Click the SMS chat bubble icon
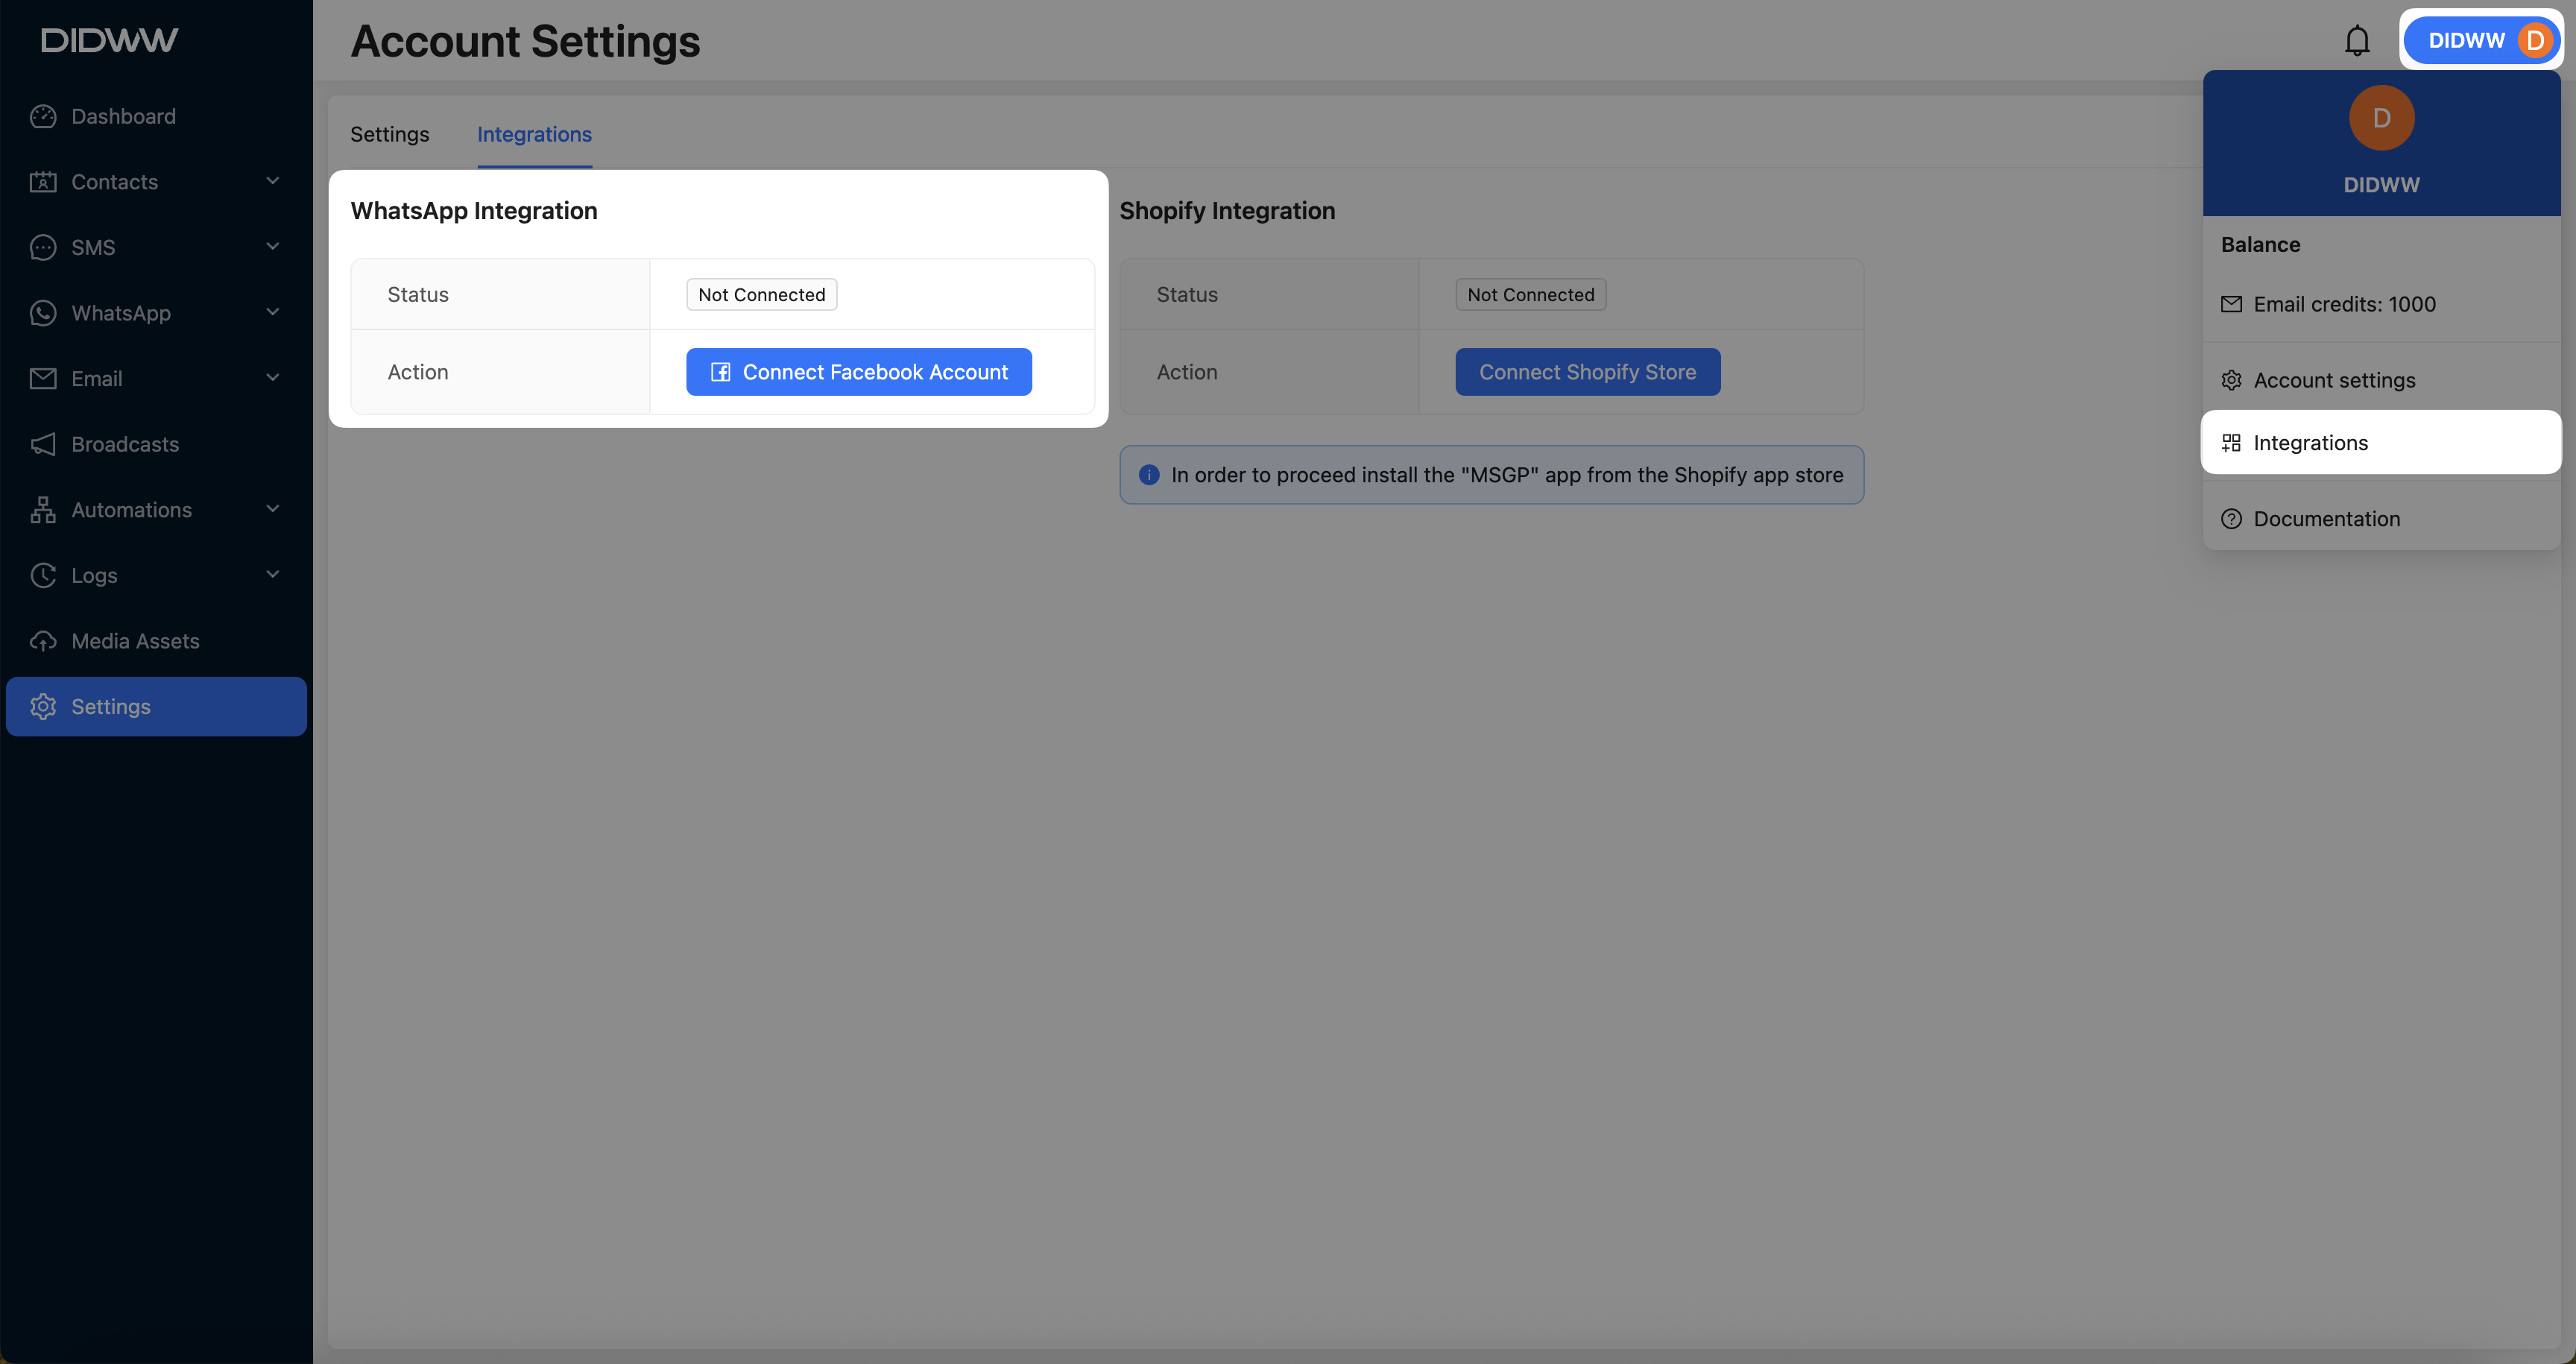Viewport: 2576px width, 1364px height. 43,247
